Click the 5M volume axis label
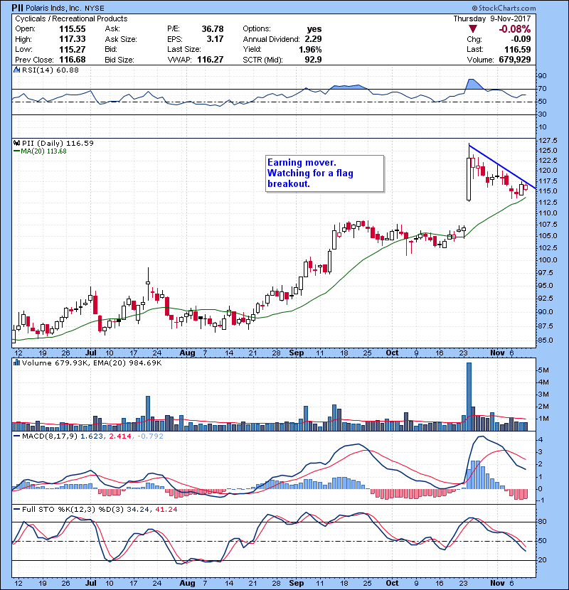This screenshot has width=569, height=590. click(544, 370)
